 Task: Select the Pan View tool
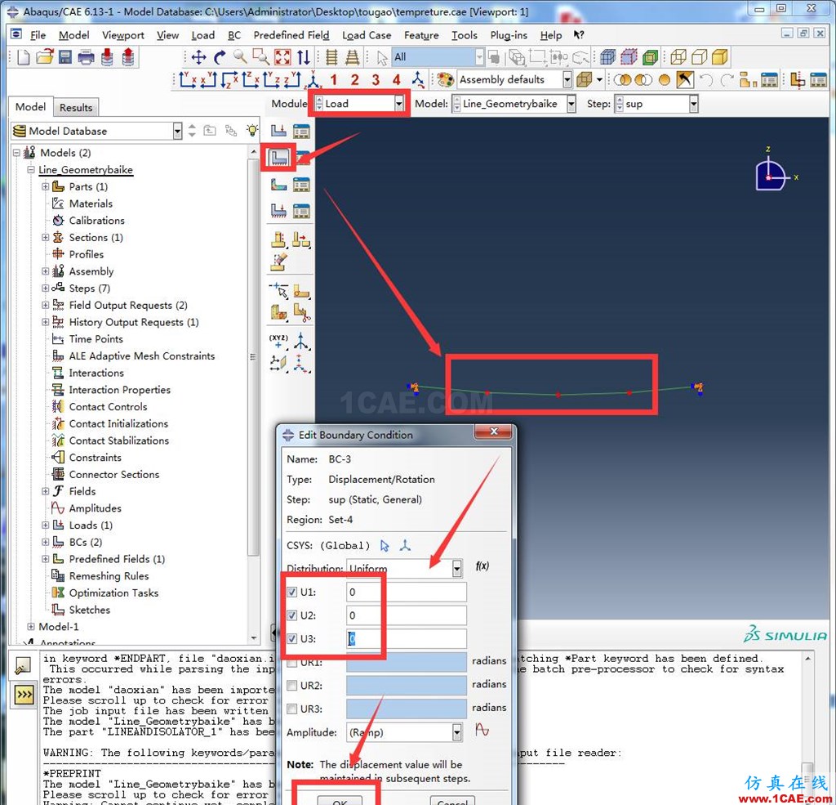[x=199, y=57]
